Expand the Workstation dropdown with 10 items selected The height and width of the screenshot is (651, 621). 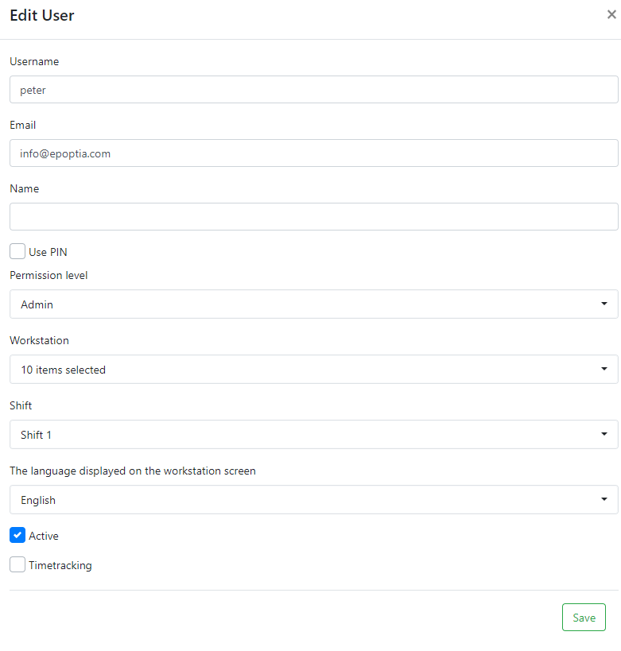pos(313,369)
